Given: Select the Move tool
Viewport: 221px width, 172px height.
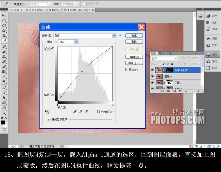Looking at the screenshot, I should (4, 15).
